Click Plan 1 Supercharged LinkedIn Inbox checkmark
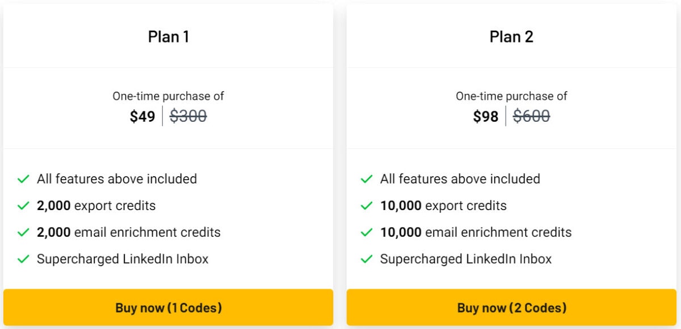The width and height of the screenshot is (681, 329). point(23,259)
